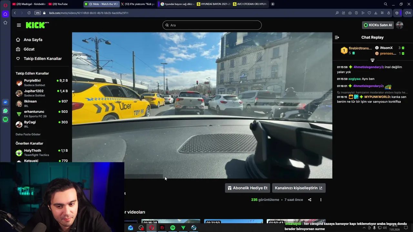Viewport: 413px width, 232px height.
Task: Open ilkinsan channel
Action: pyautogui.click(x=42, y=103)
